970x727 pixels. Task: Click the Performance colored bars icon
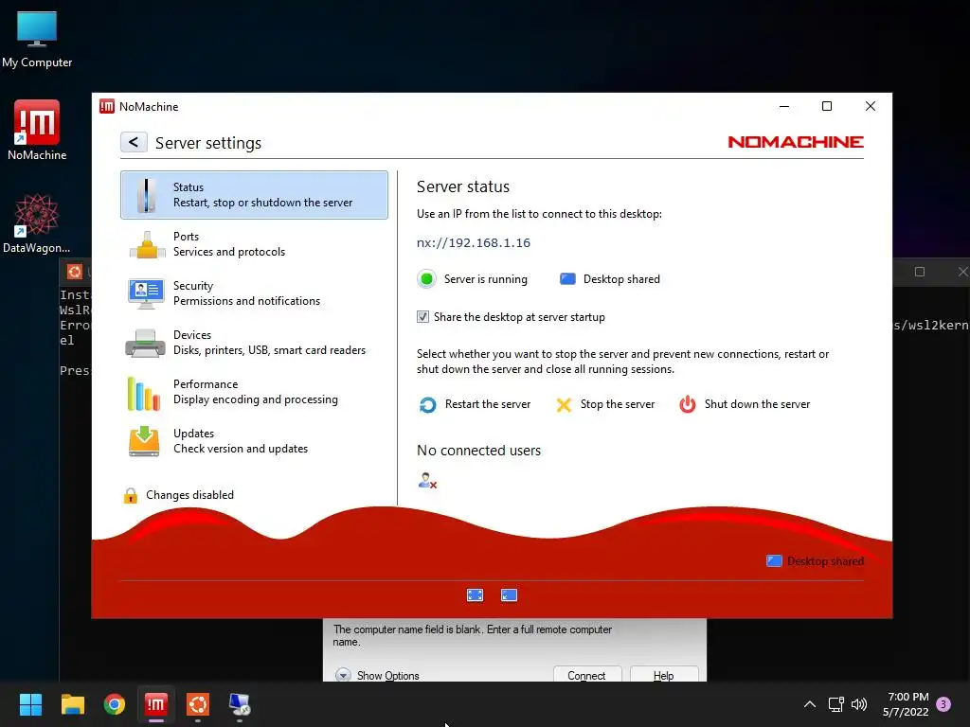(144, 393)
